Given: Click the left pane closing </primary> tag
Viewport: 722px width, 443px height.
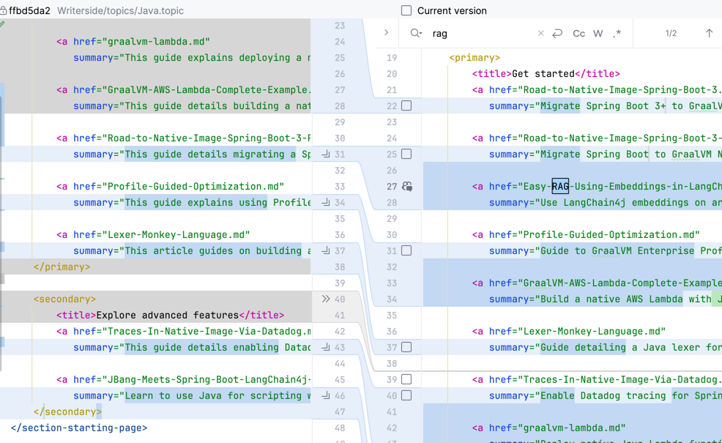Looking at the screenshot, I should pos(62,267).
